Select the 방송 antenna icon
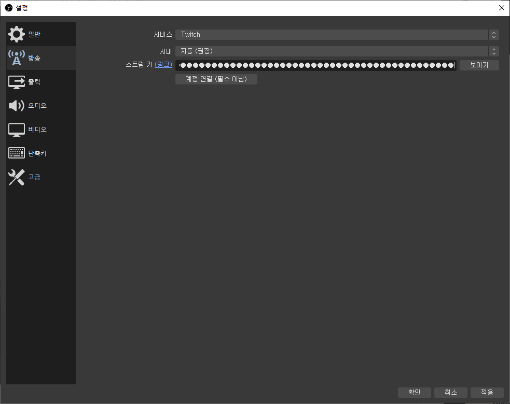Viewport: 510px width, 404px height. pos(16,58)
